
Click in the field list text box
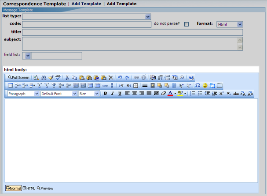(57, 56)
